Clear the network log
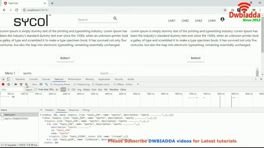Image resolution: width=264 pixels, height=148 pixels. coord(9,84)
